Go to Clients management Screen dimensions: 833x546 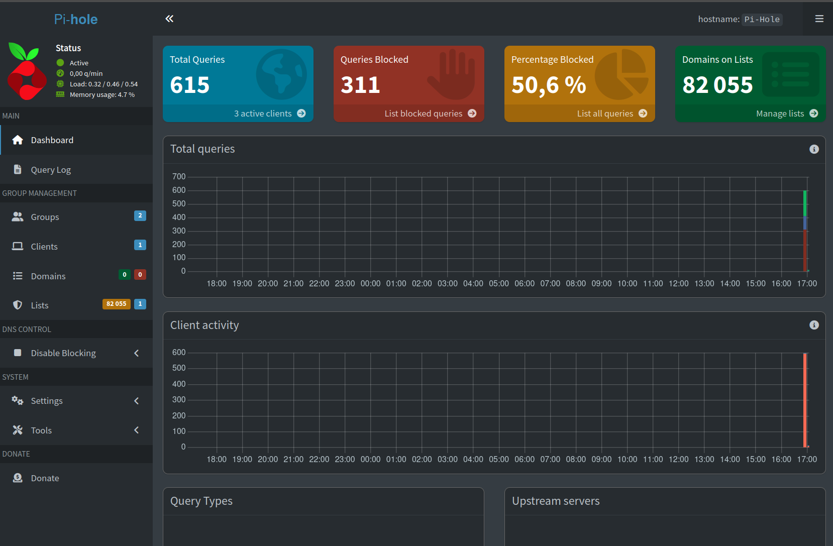(76, 246)
